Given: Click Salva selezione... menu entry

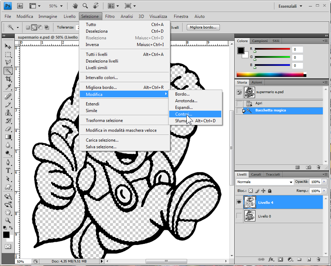Looking at the screenshot, I should [x=125, y=147].
